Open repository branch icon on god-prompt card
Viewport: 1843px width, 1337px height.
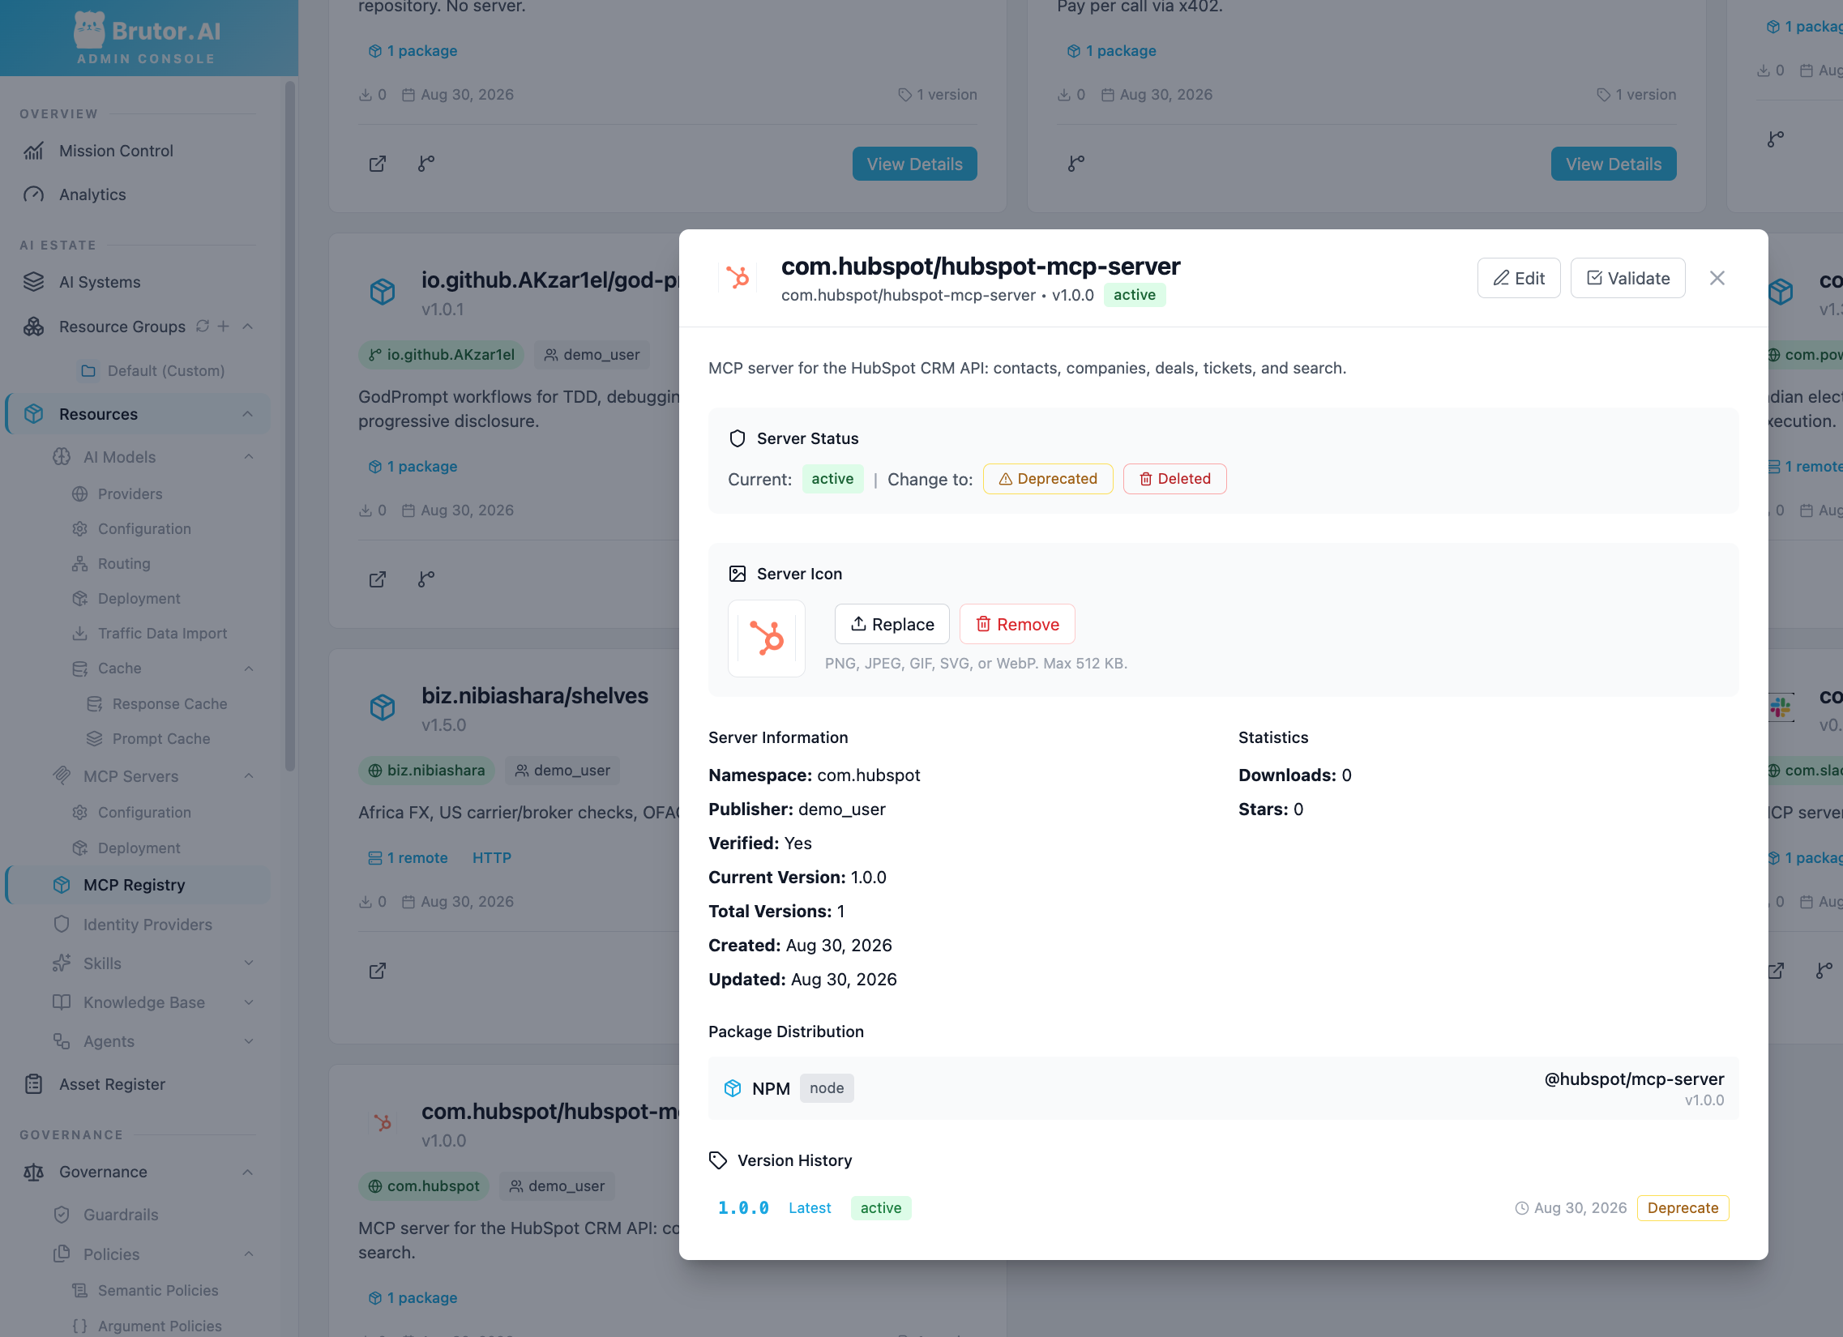pos(425,579)
